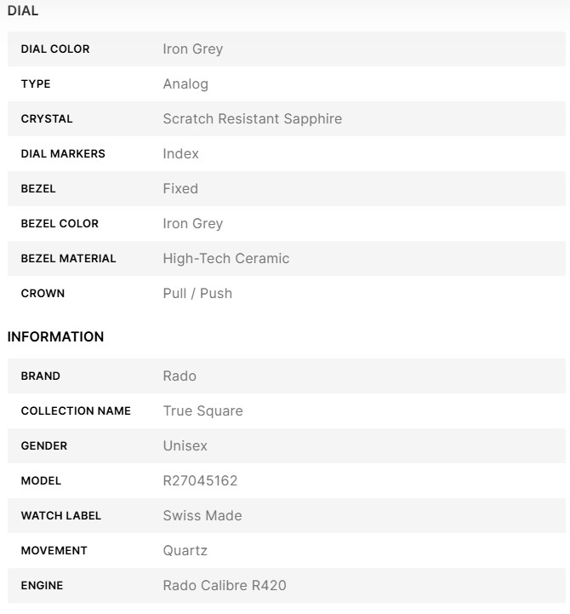
Task: Click the Collection Name label
Action: [76, 410]
